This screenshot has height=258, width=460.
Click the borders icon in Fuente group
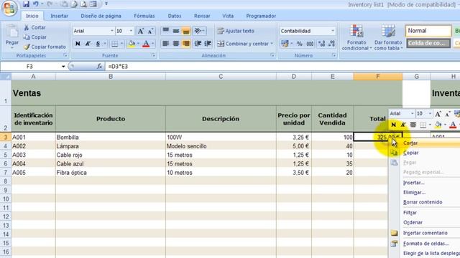click(x=115, y=44)
